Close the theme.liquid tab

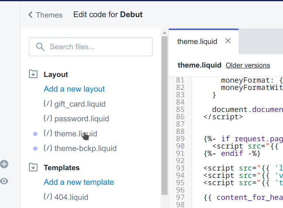coord(228,41)
